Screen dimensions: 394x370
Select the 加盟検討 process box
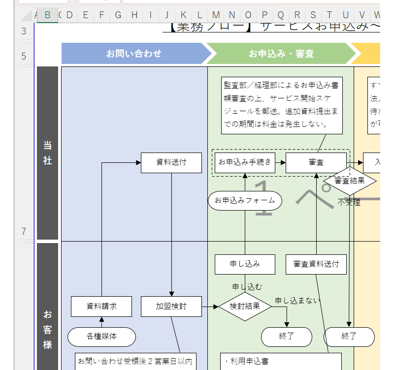(x=171, y=306)
